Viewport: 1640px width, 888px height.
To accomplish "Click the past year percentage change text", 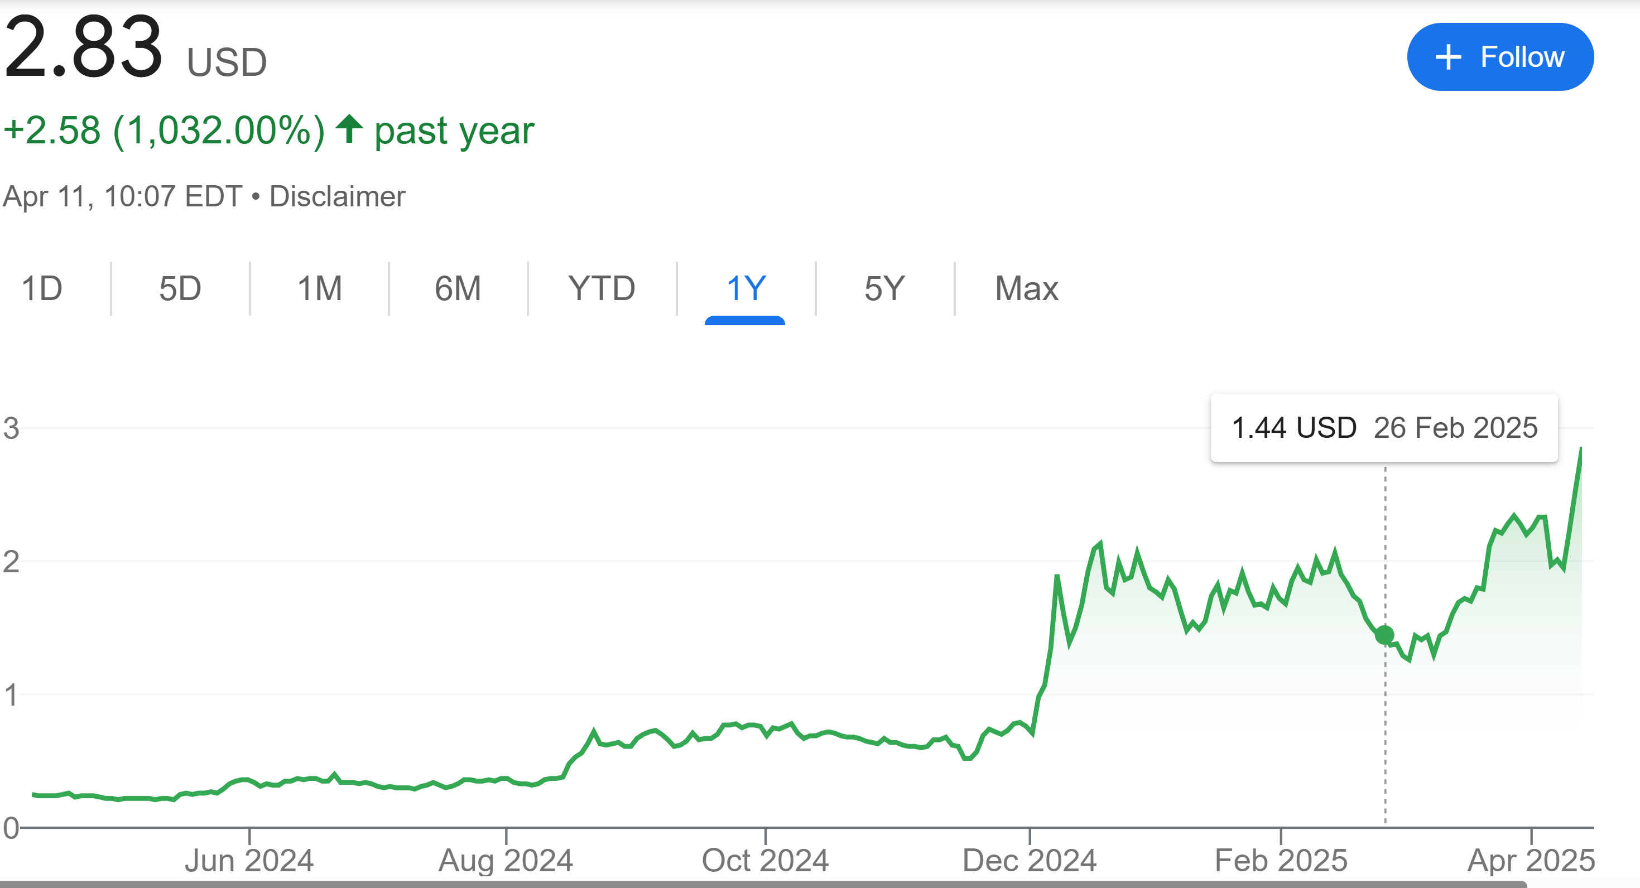I will point(267,131).
